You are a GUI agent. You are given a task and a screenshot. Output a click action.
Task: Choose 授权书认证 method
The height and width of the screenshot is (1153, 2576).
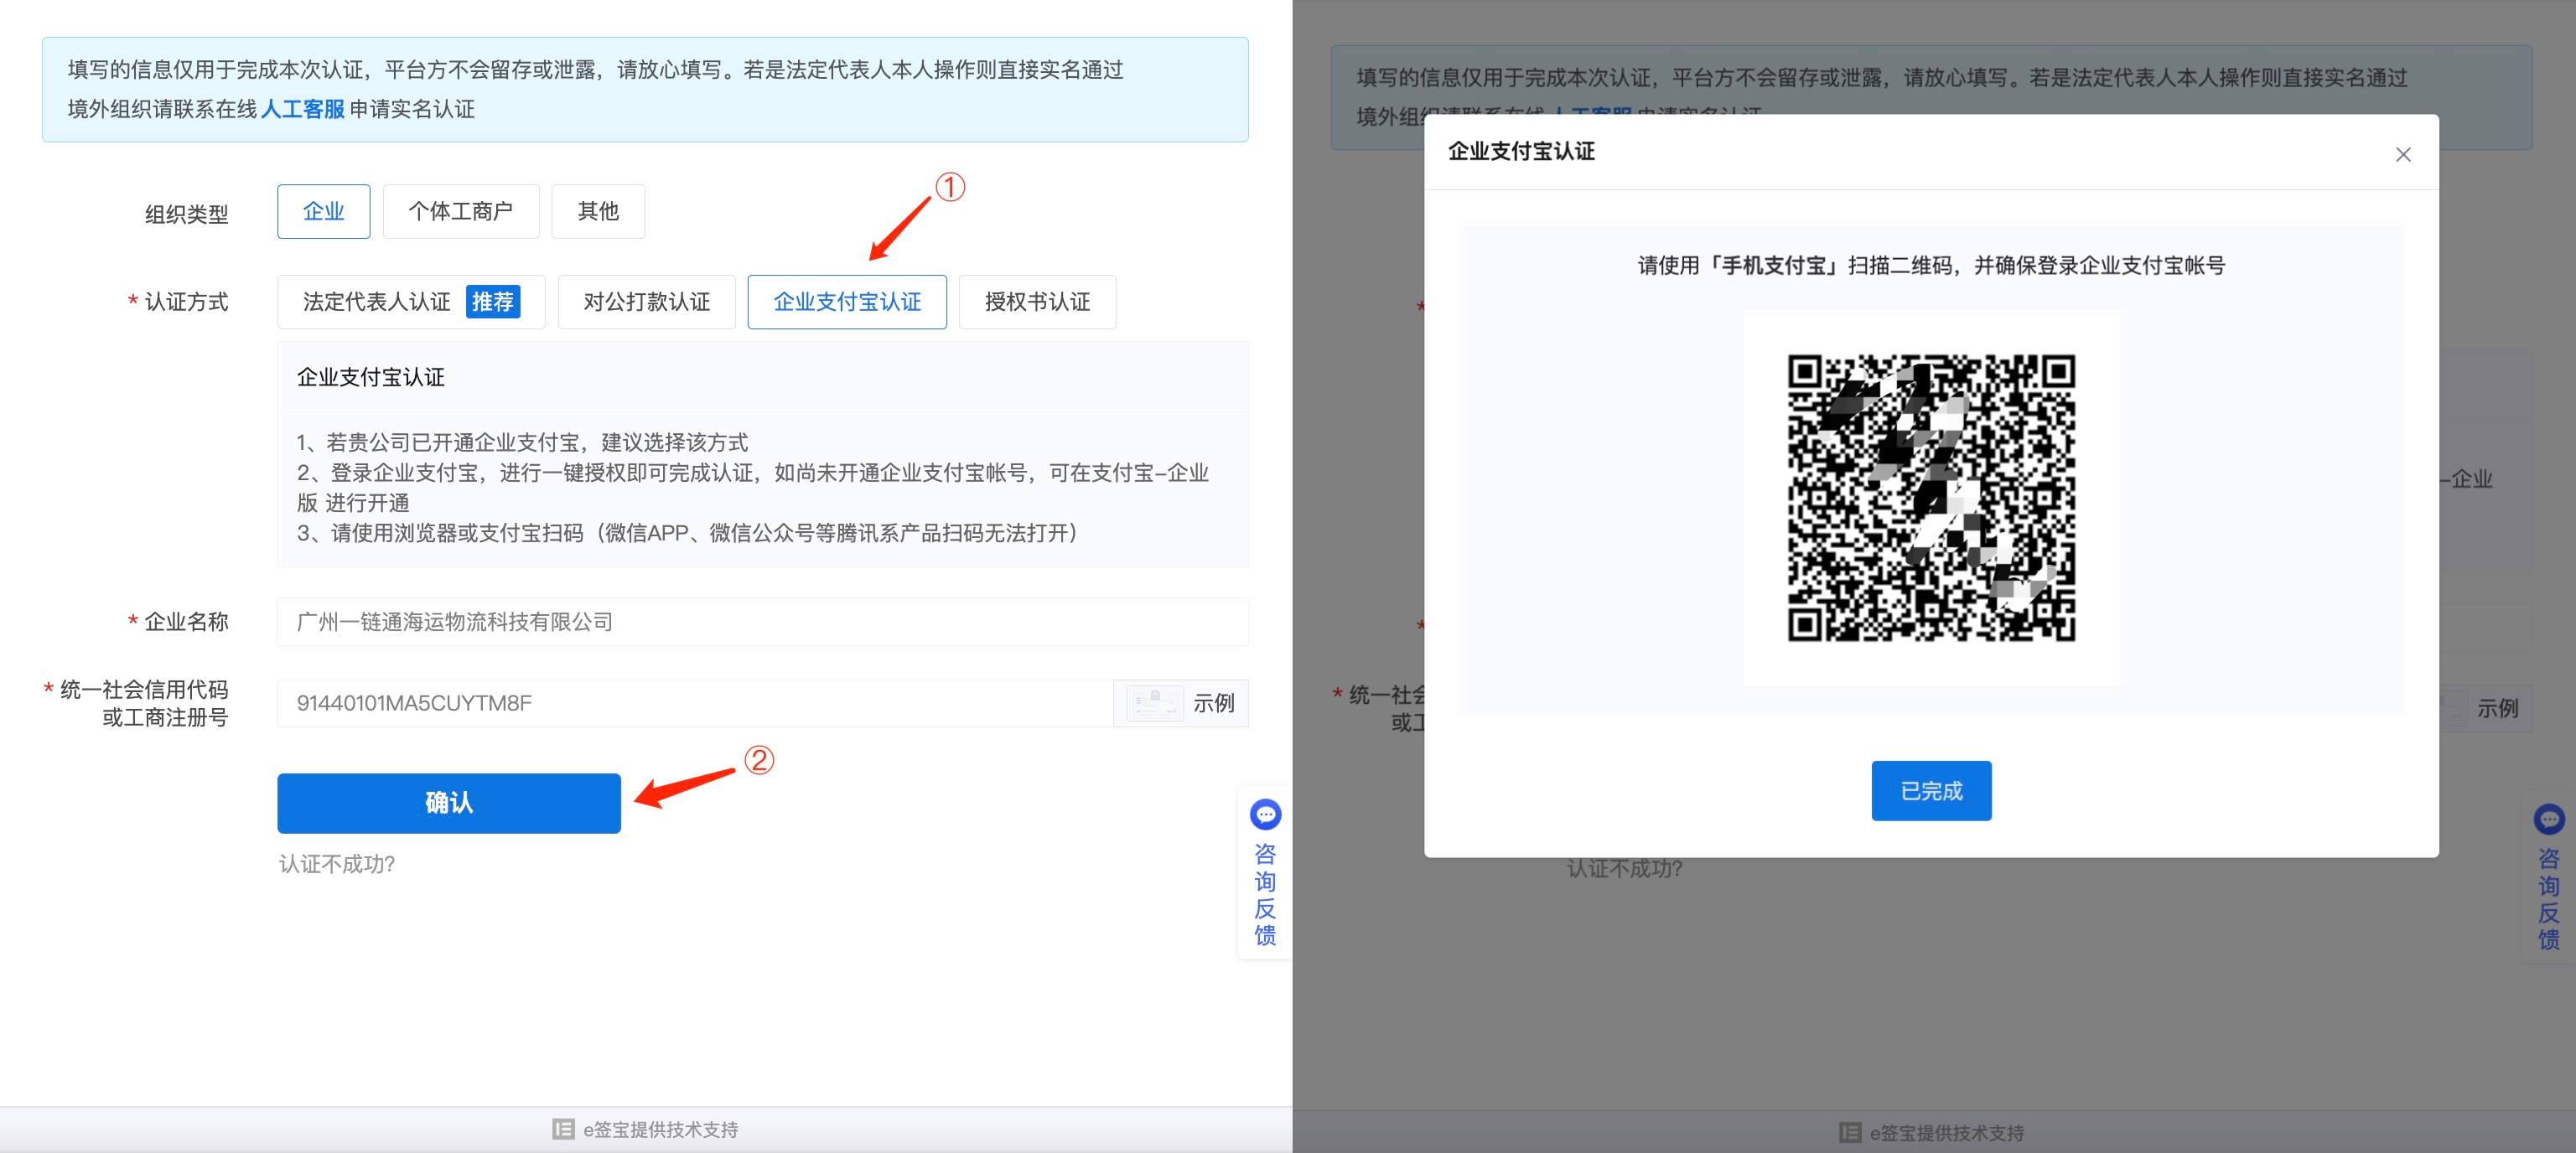1037,302
